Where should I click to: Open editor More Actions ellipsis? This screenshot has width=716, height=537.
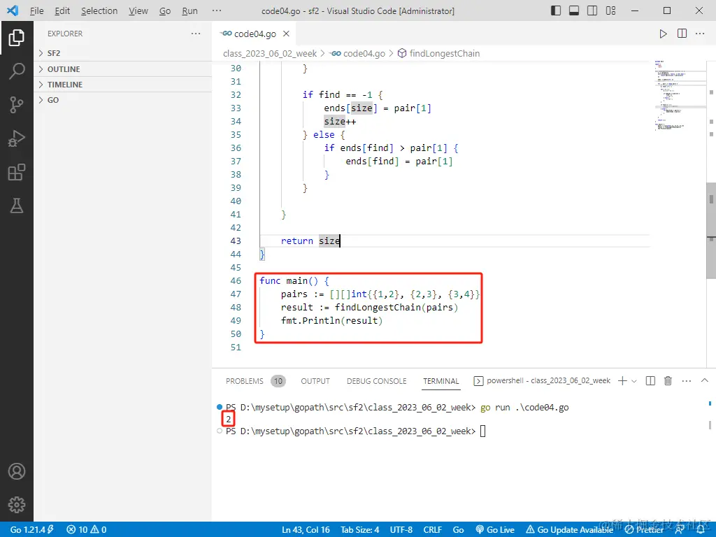click(699, 34)
